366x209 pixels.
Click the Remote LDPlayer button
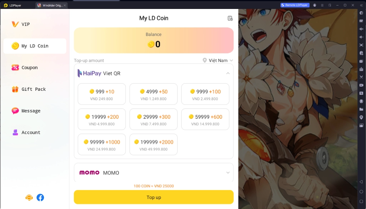pyautogui.click(x=295, y=5)
